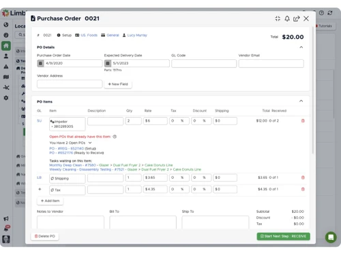Click the Notes to Vendor text area
341x255 pixels.
coord(70,222)
